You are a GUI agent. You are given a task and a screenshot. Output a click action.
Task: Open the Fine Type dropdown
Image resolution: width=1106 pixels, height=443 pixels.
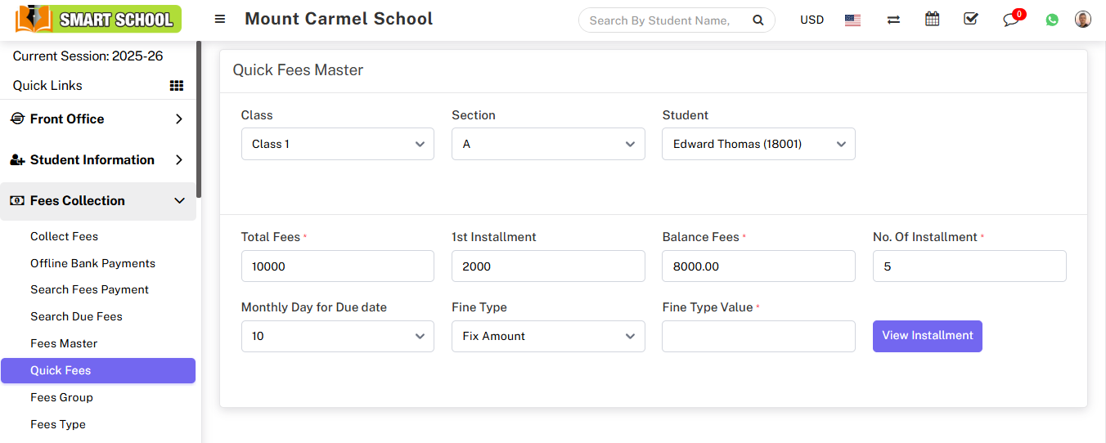coord(548,336)
